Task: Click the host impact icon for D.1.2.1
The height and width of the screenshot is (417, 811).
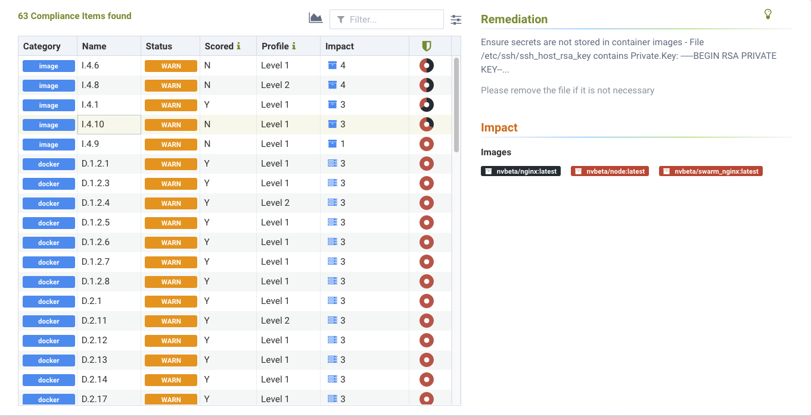Action: tap(333, 164)
